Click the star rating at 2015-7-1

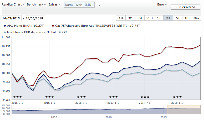(17, 97)
